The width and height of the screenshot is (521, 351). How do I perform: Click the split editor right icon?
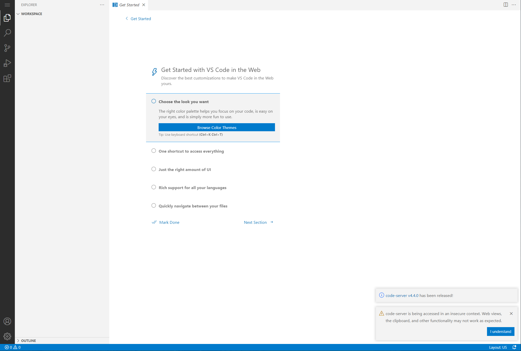pos(506,5)
